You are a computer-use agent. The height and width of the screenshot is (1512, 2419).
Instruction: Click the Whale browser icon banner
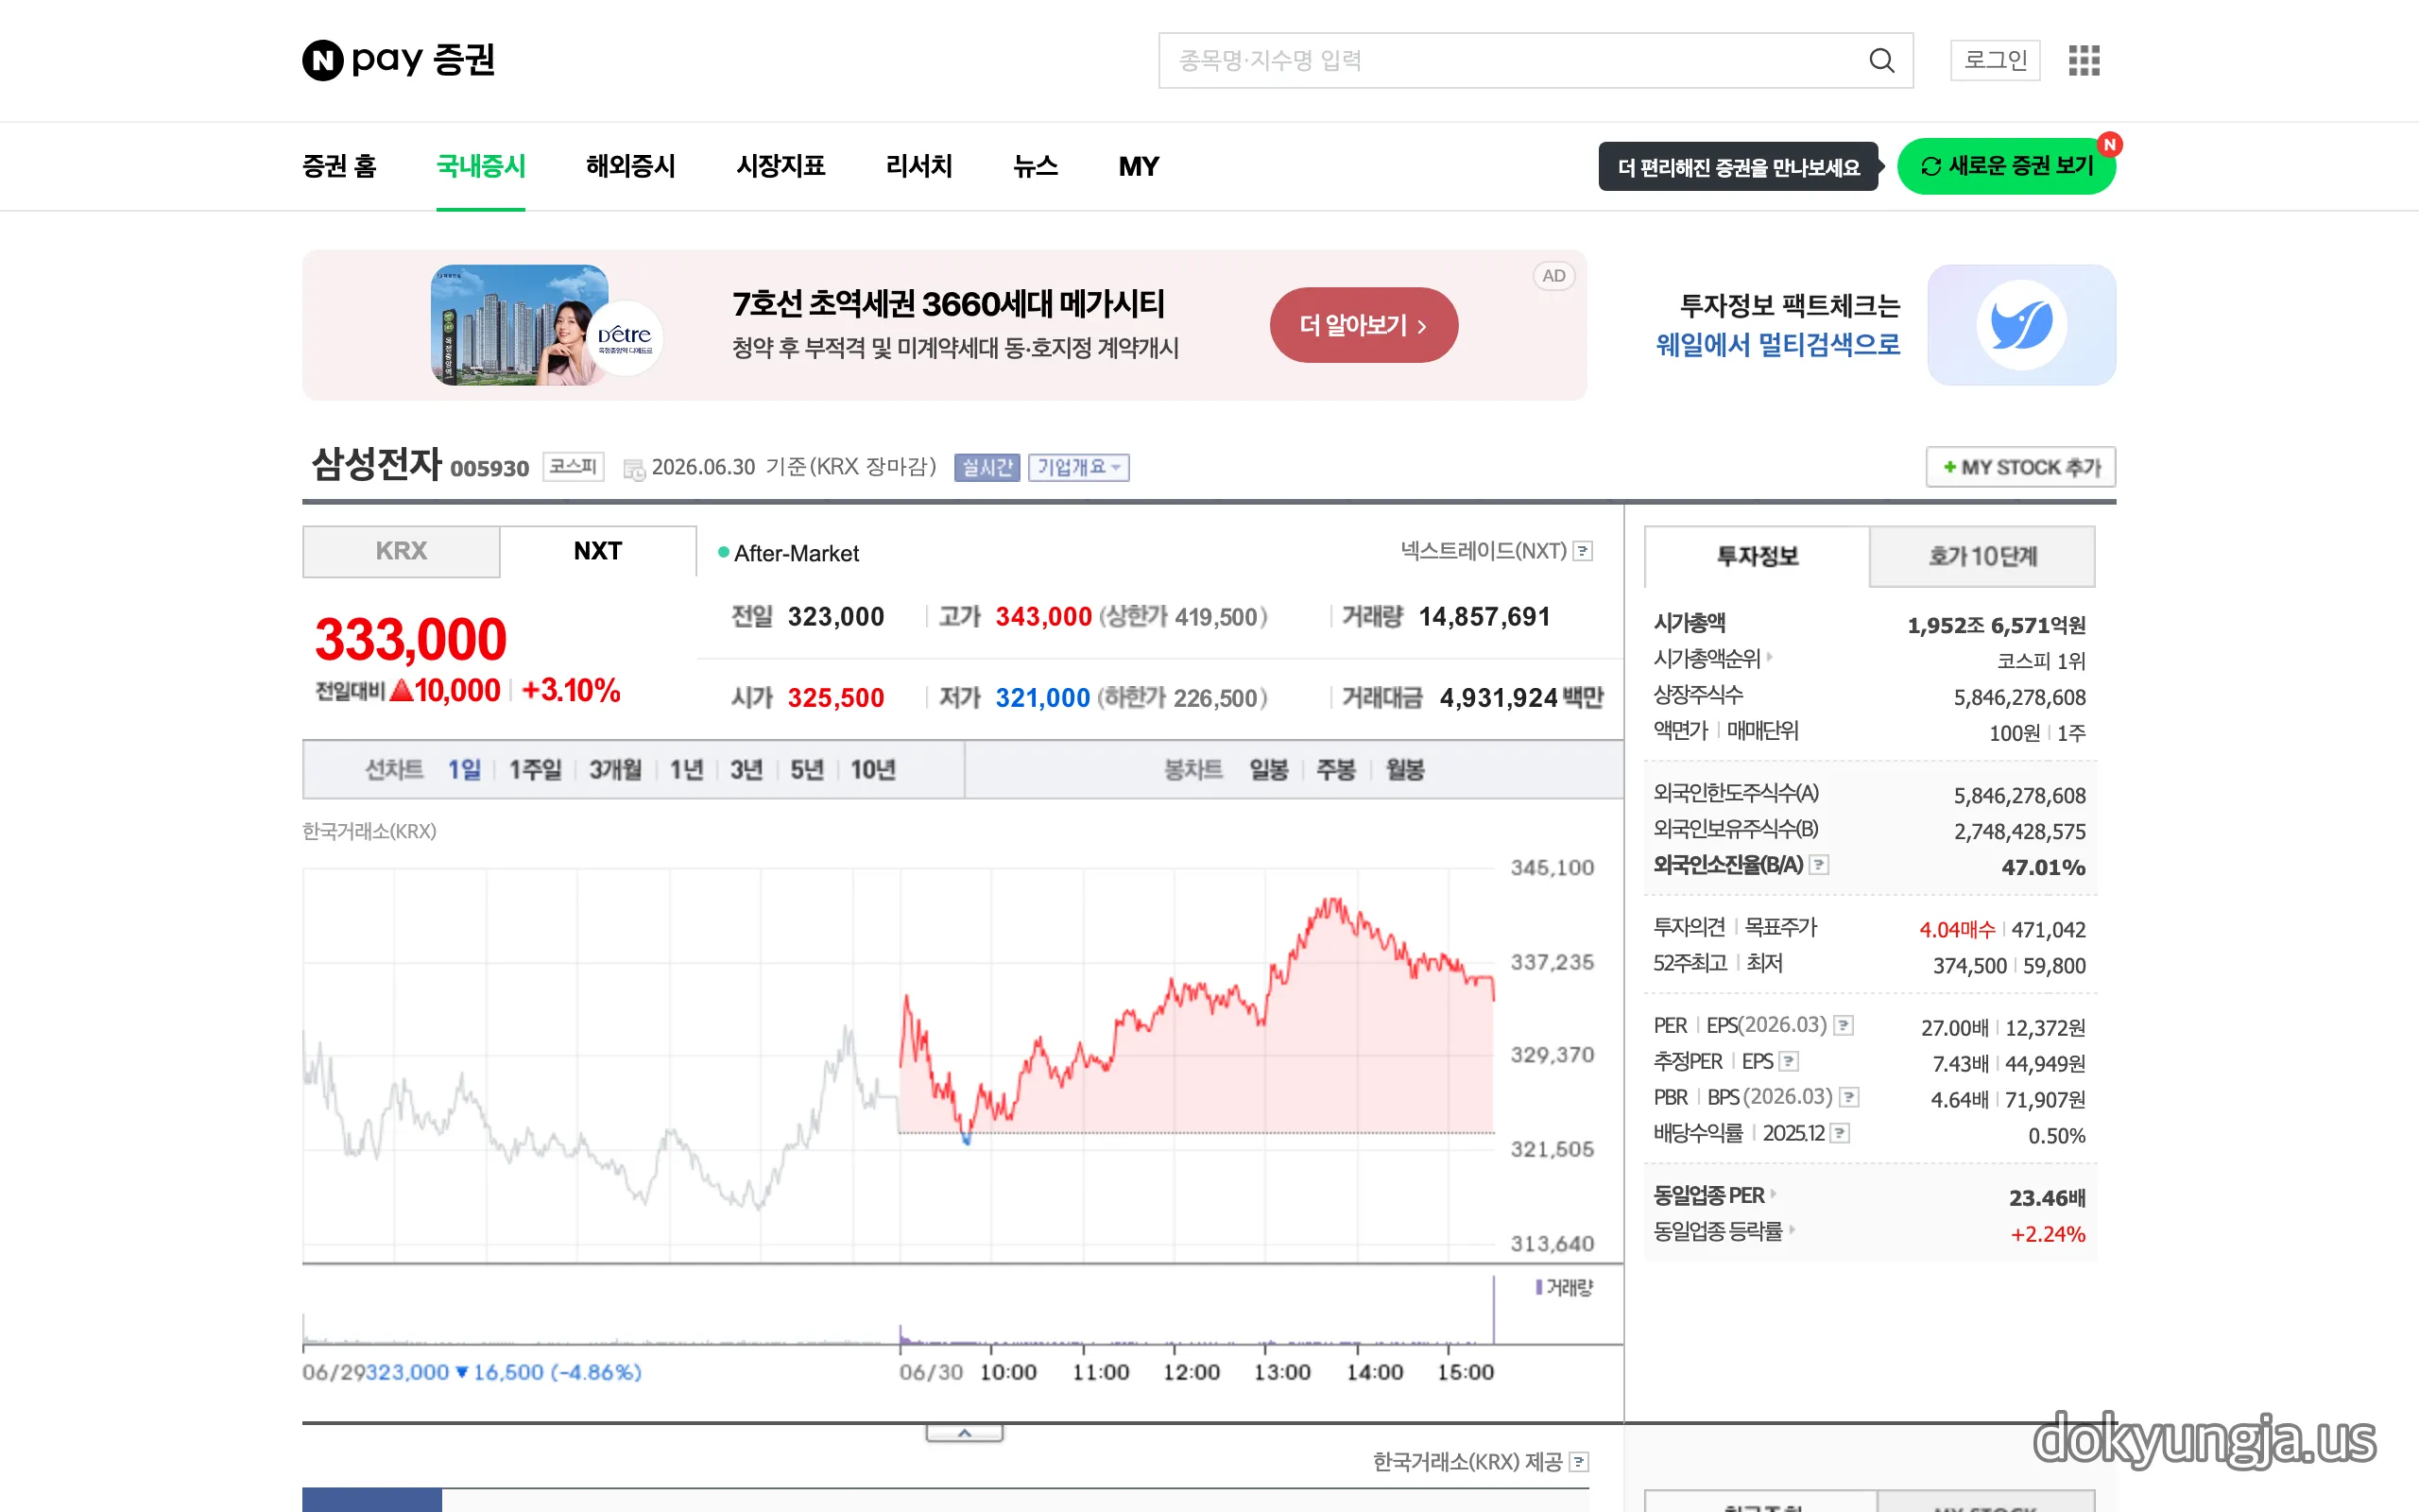pos(2021,325)
